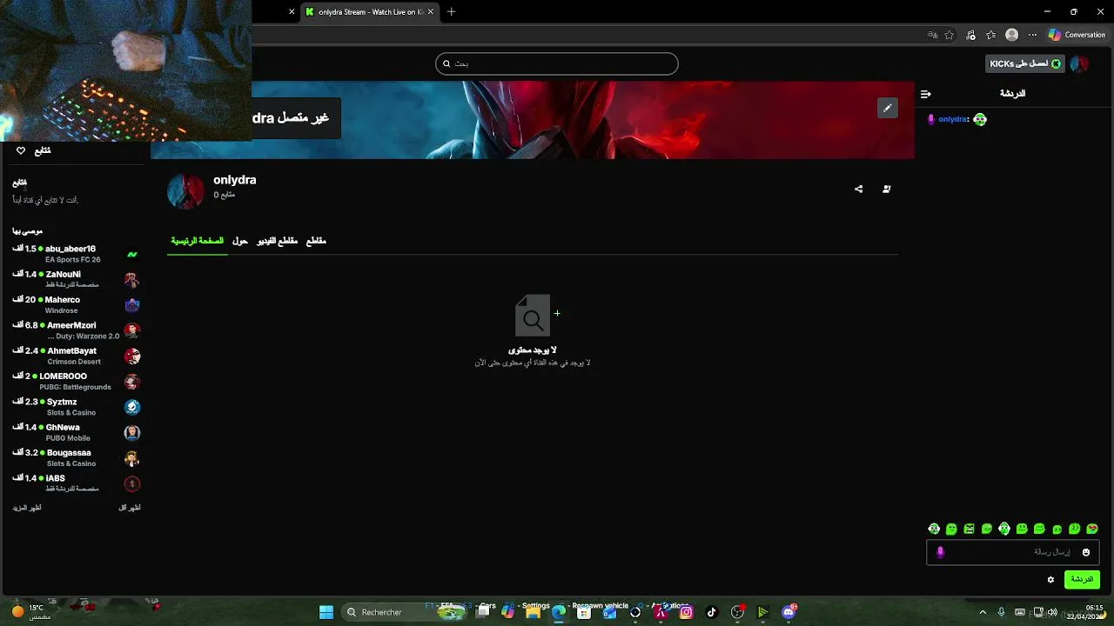
Task: Open the browser profile avatar
Action: (x=1011, y=35)
